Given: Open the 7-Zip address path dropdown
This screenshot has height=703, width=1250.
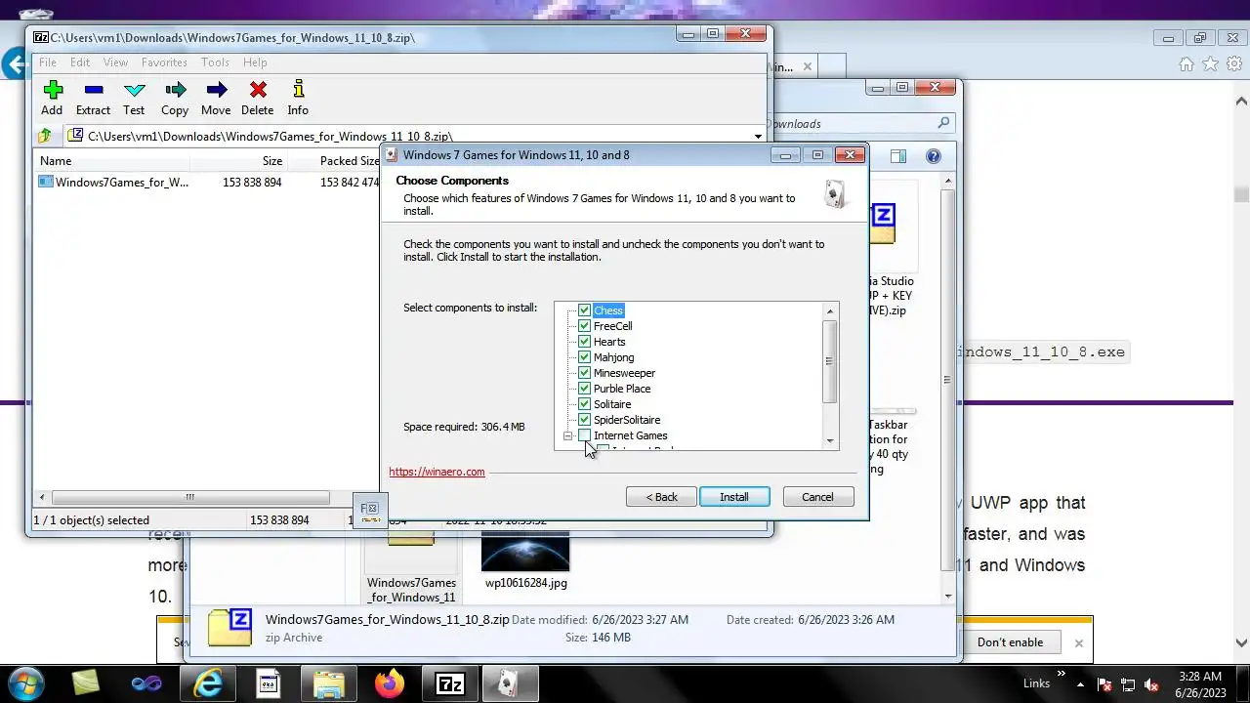Looking at the screenshot, I should pos(758,137).
